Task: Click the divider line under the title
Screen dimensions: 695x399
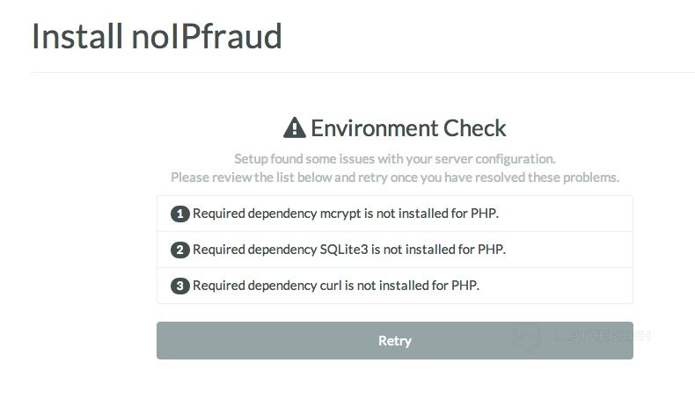Action: pos(362,72)
